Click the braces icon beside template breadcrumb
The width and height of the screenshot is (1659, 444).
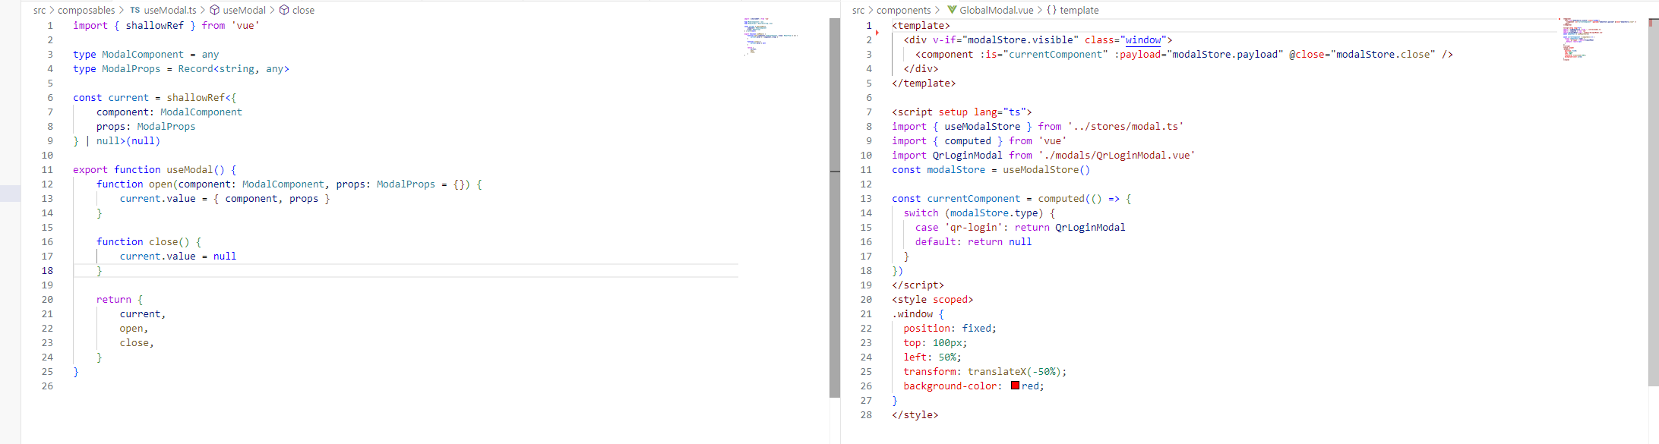(x=1051, y=10)
